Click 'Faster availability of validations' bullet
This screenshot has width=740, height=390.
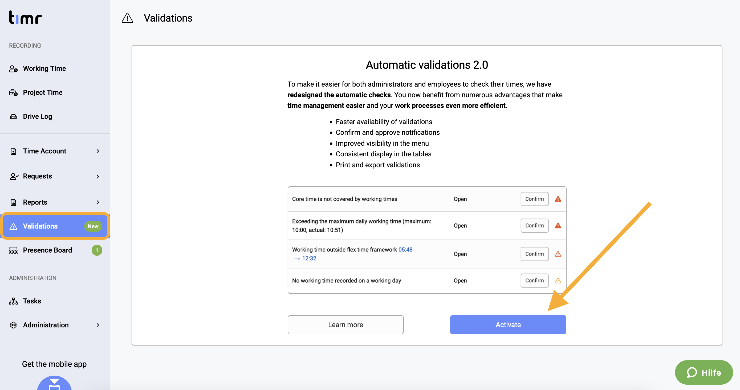pyautogui.click(x=384, y=122)
